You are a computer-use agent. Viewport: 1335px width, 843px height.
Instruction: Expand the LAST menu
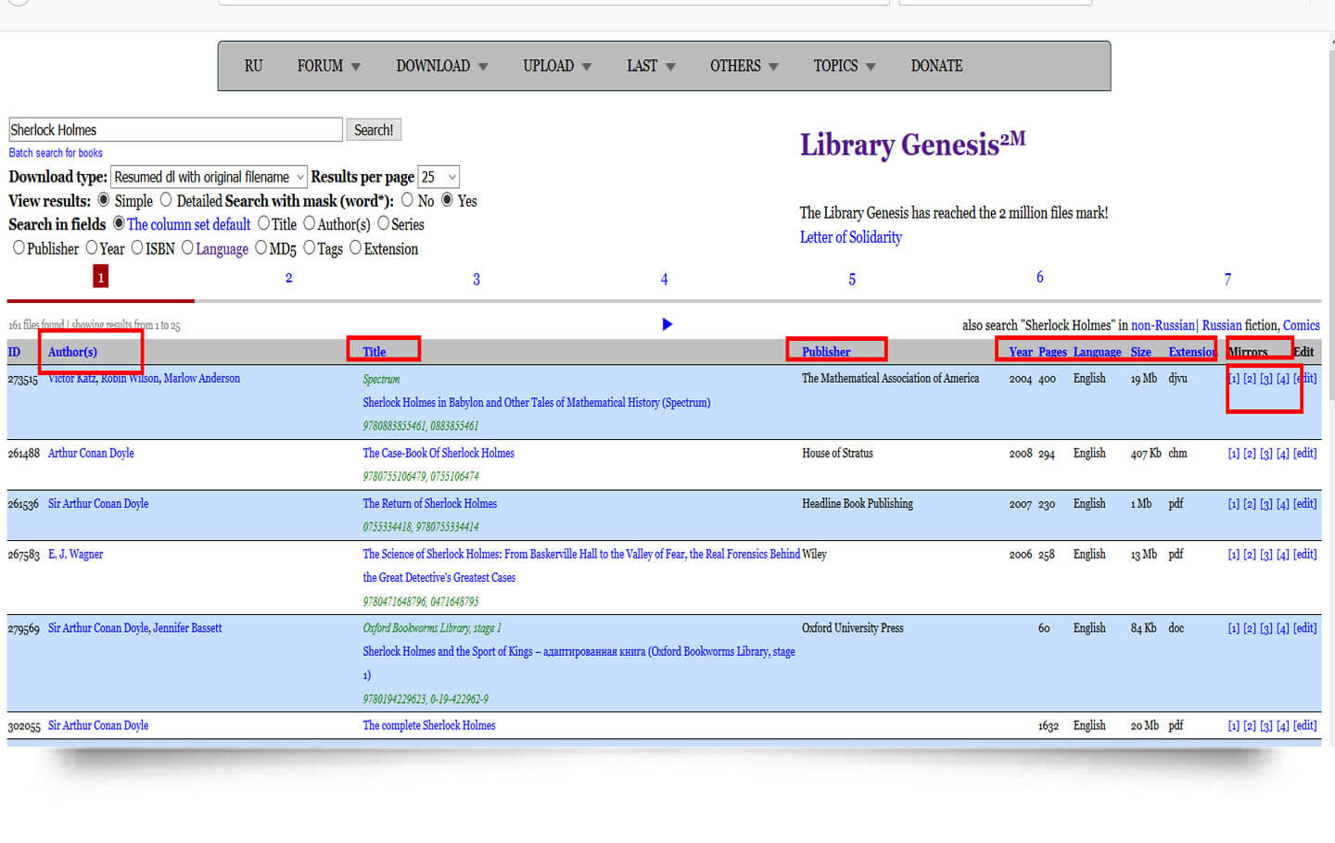coord(651,66)
